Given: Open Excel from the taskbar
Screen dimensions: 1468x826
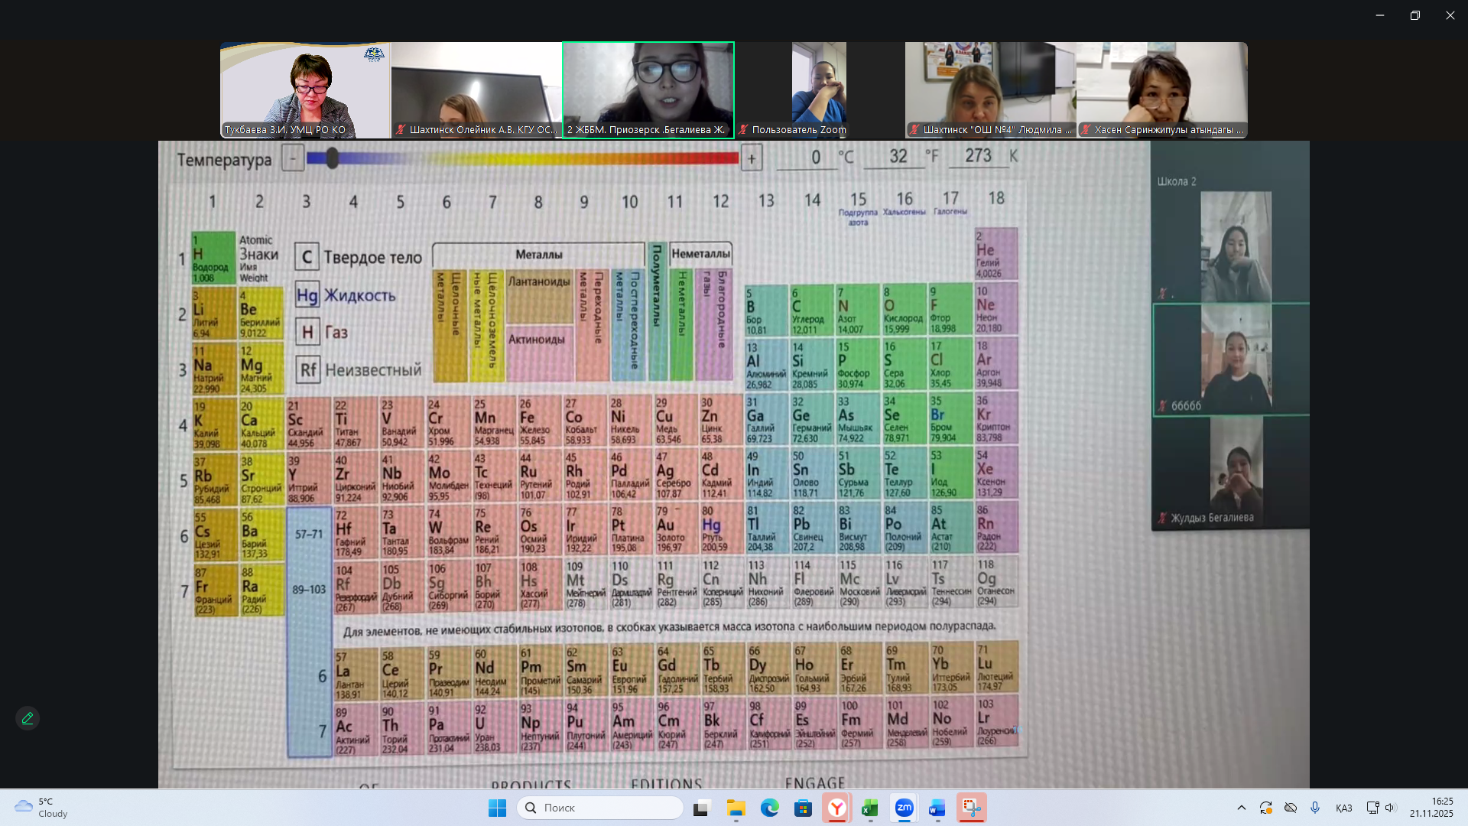Looking at the screenshot, I should click(x=870, y=808).
